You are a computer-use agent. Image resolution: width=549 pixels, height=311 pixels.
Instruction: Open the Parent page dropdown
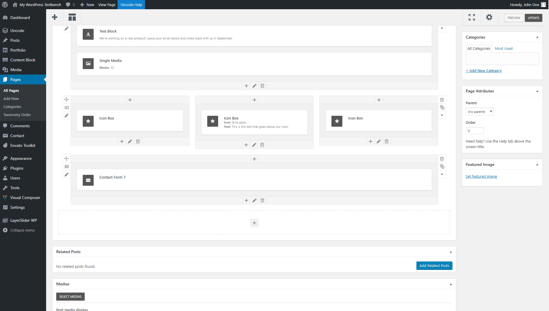coord(480,112)
